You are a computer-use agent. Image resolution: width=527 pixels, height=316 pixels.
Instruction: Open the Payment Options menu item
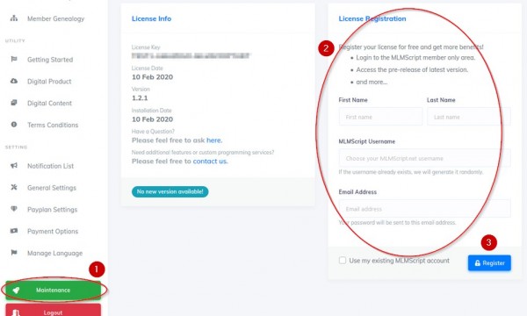[53, 231]
